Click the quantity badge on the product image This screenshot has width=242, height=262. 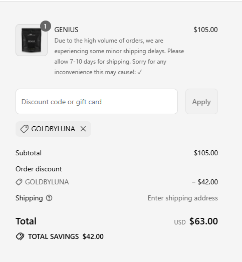click(46, 26)
